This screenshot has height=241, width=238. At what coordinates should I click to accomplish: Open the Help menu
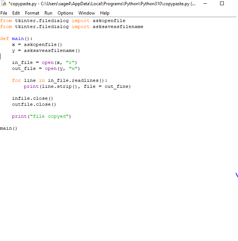coord(105,13)
